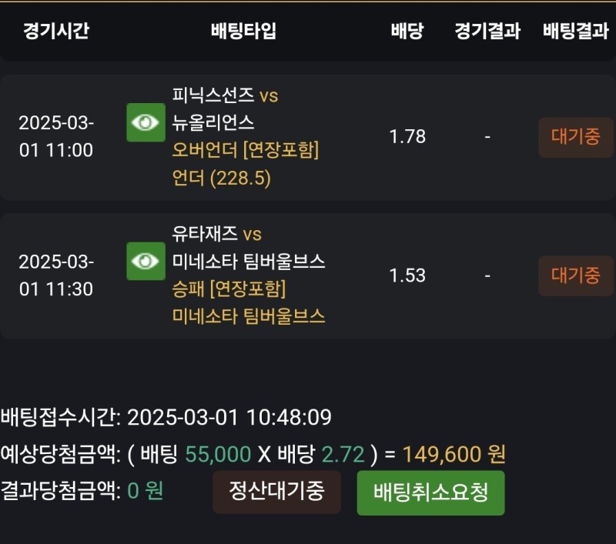Click the 배당 column header
Image resolution: width=616 pixels, height=544 pixels.
(x=407, y=31)
